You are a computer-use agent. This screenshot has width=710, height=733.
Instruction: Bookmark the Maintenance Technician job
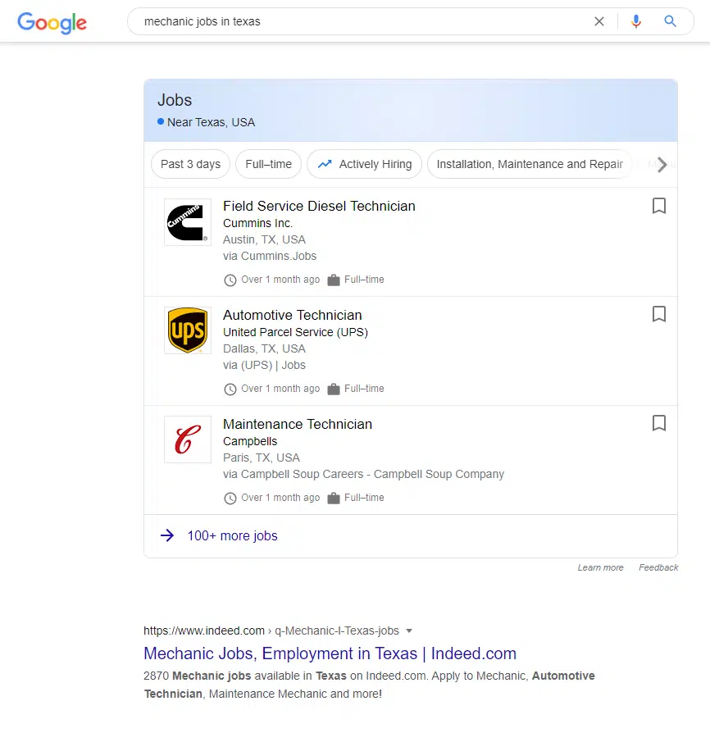pos(659,423)
